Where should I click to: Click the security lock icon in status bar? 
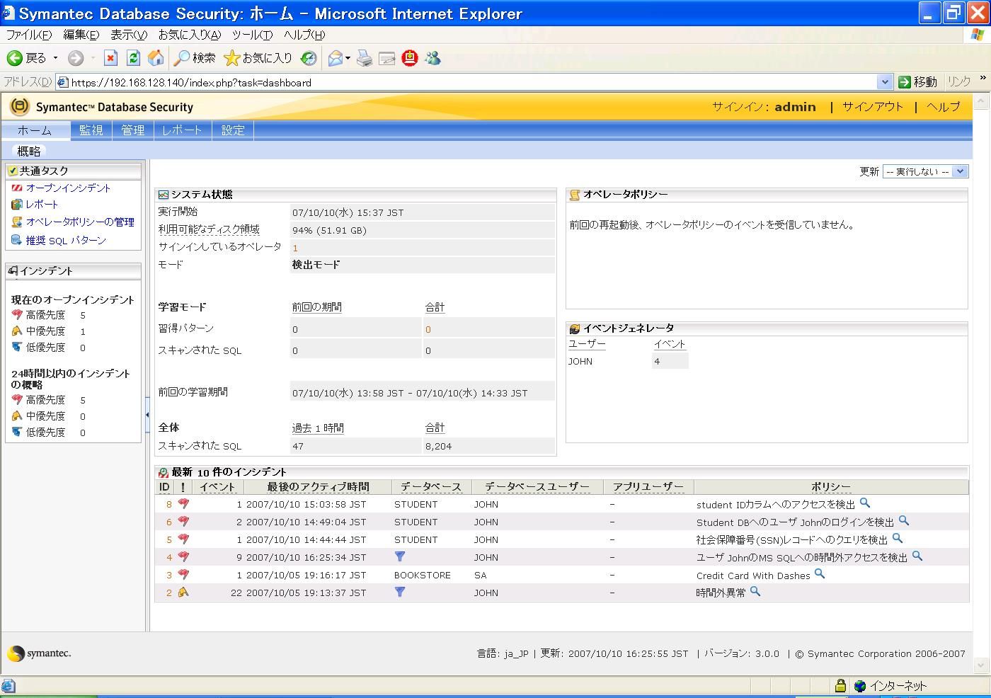(840, 685)
